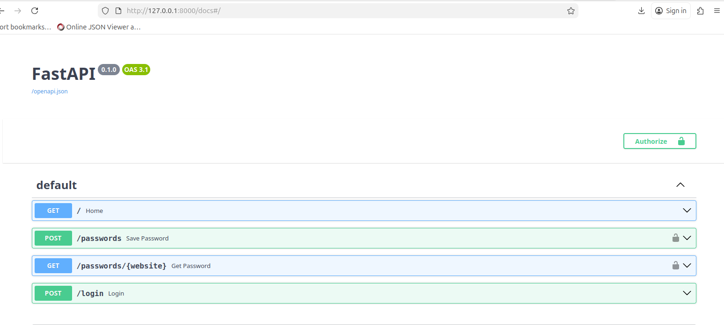Reload the page with refresh icon
Screen dimensions: 724x325
(34, 11)
